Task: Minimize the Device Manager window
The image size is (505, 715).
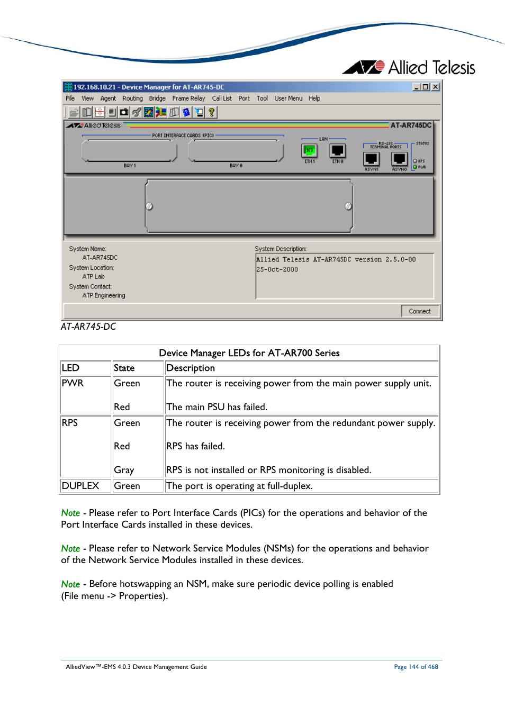Action: coord(417,87)
